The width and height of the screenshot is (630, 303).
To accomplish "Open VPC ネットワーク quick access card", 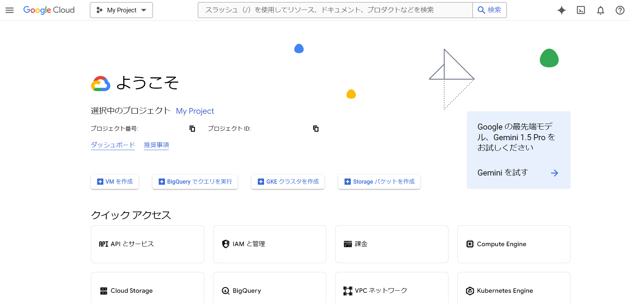I will coord(392,288).
